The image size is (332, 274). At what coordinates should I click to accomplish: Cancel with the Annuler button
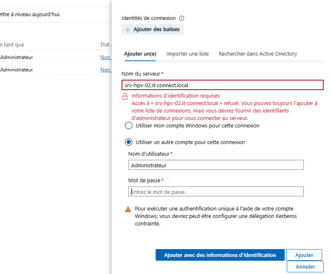pos(305,267)
